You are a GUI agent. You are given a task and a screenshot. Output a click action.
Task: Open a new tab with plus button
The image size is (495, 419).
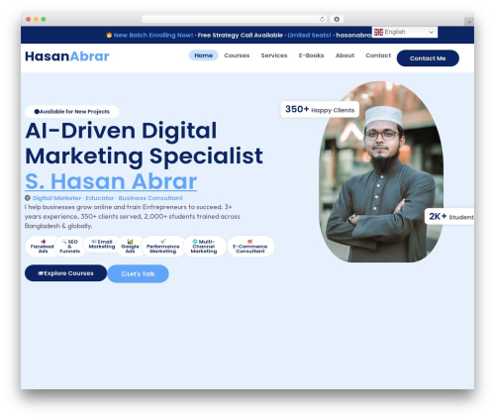(x=469, y=22)
